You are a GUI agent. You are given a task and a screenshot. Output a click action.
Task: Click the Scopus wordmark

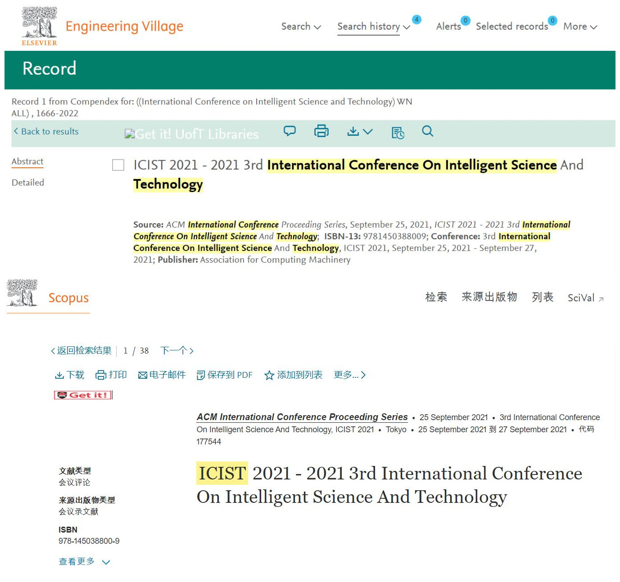pos(68,298)
